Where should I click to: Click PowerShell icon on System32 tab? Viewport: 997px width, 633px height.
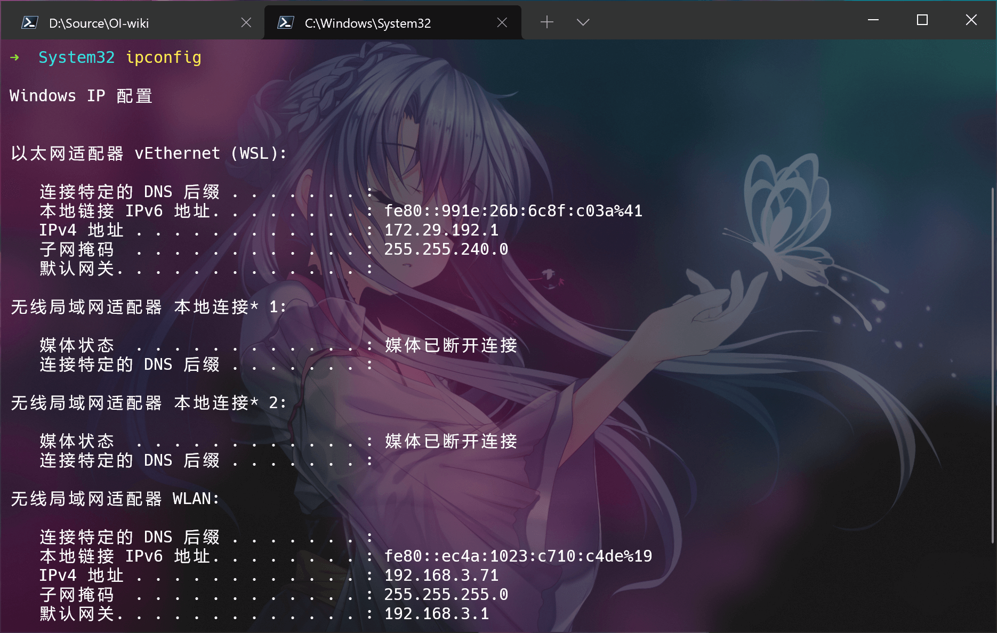click(285, 22)
